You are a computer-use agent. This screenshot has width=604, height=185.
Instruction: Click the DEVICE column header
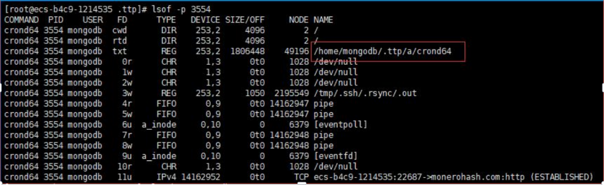[205, 20]
